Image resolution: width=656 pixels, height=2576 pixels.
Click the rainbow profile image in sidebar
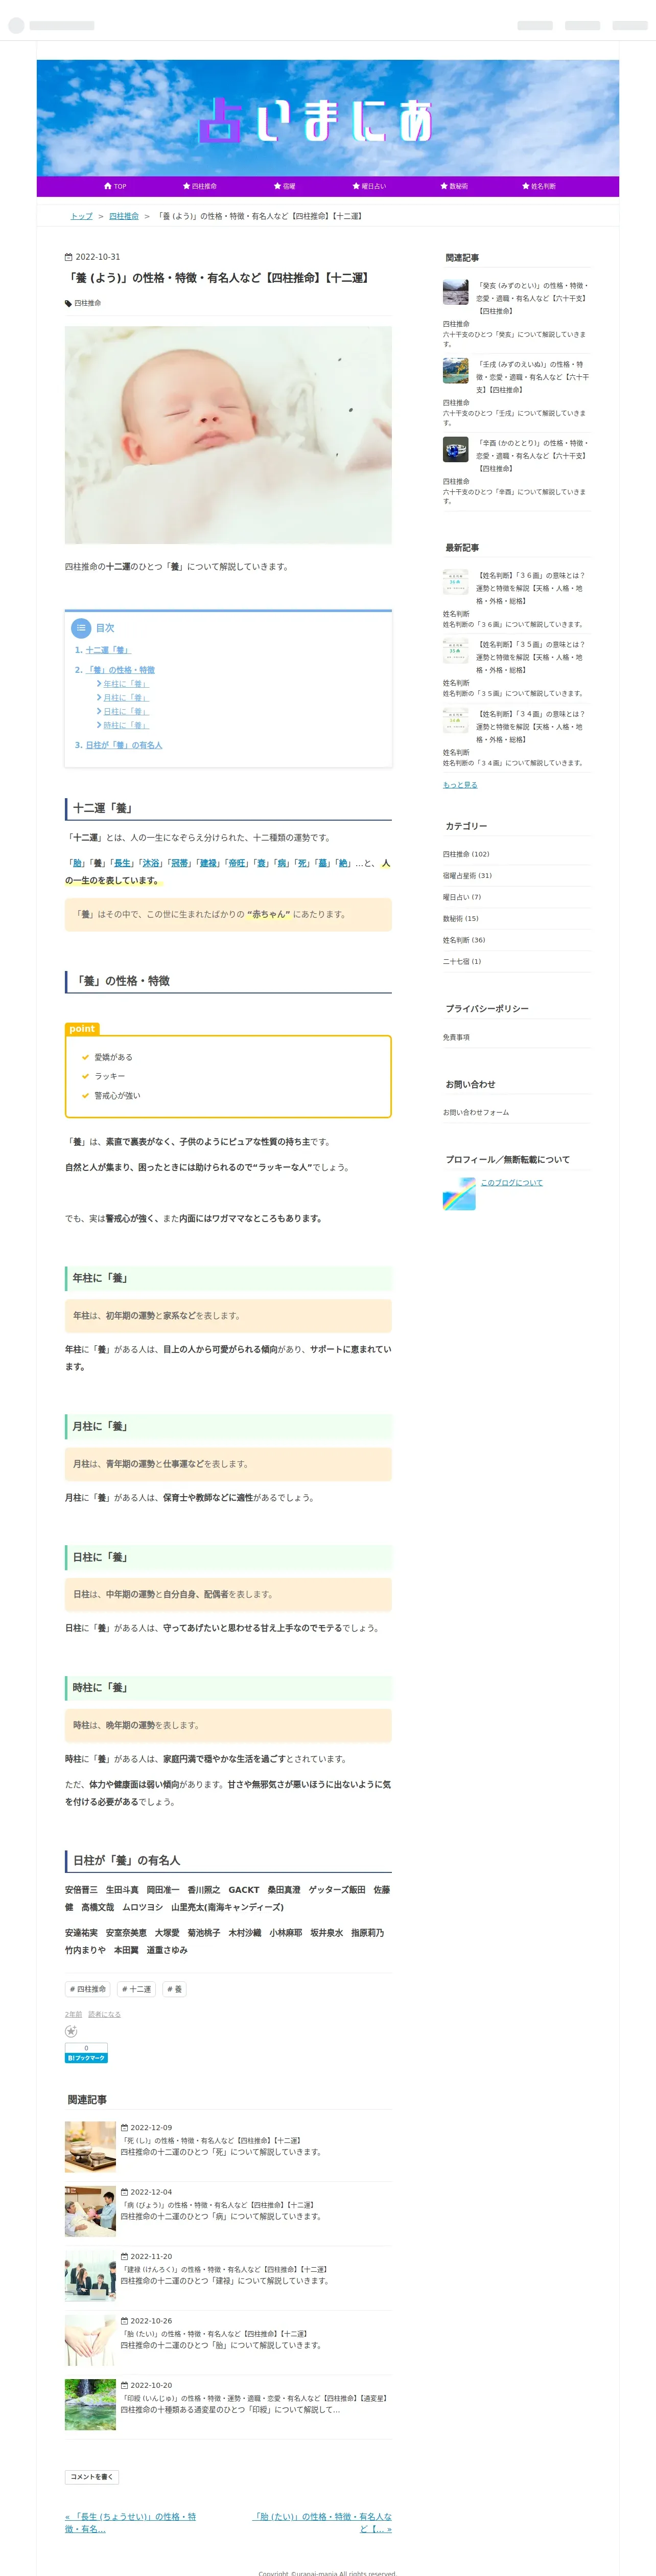[459, 1194]
